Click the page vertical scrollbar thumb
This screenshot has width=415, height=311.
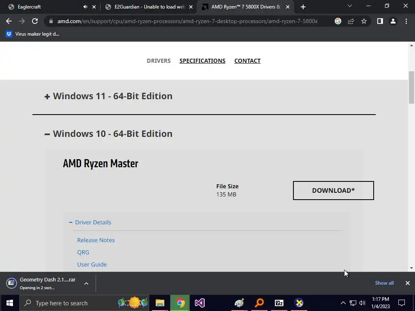[411, 87]
